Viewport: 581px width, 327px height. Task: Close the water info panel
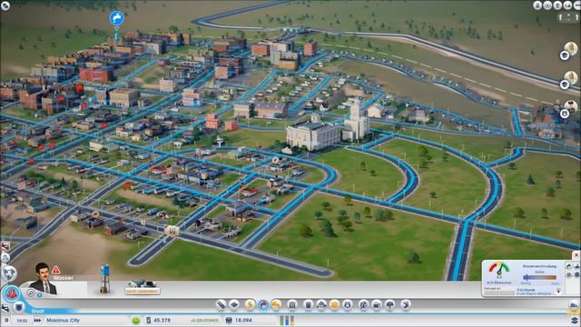coord(576,255)
